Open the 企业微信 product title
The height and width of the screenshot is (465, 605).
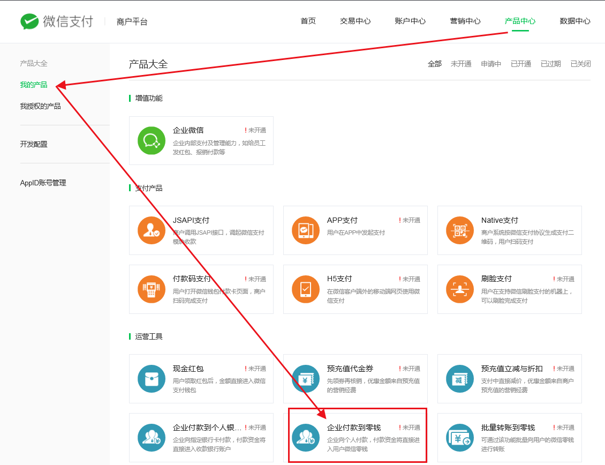coord(188,130)
